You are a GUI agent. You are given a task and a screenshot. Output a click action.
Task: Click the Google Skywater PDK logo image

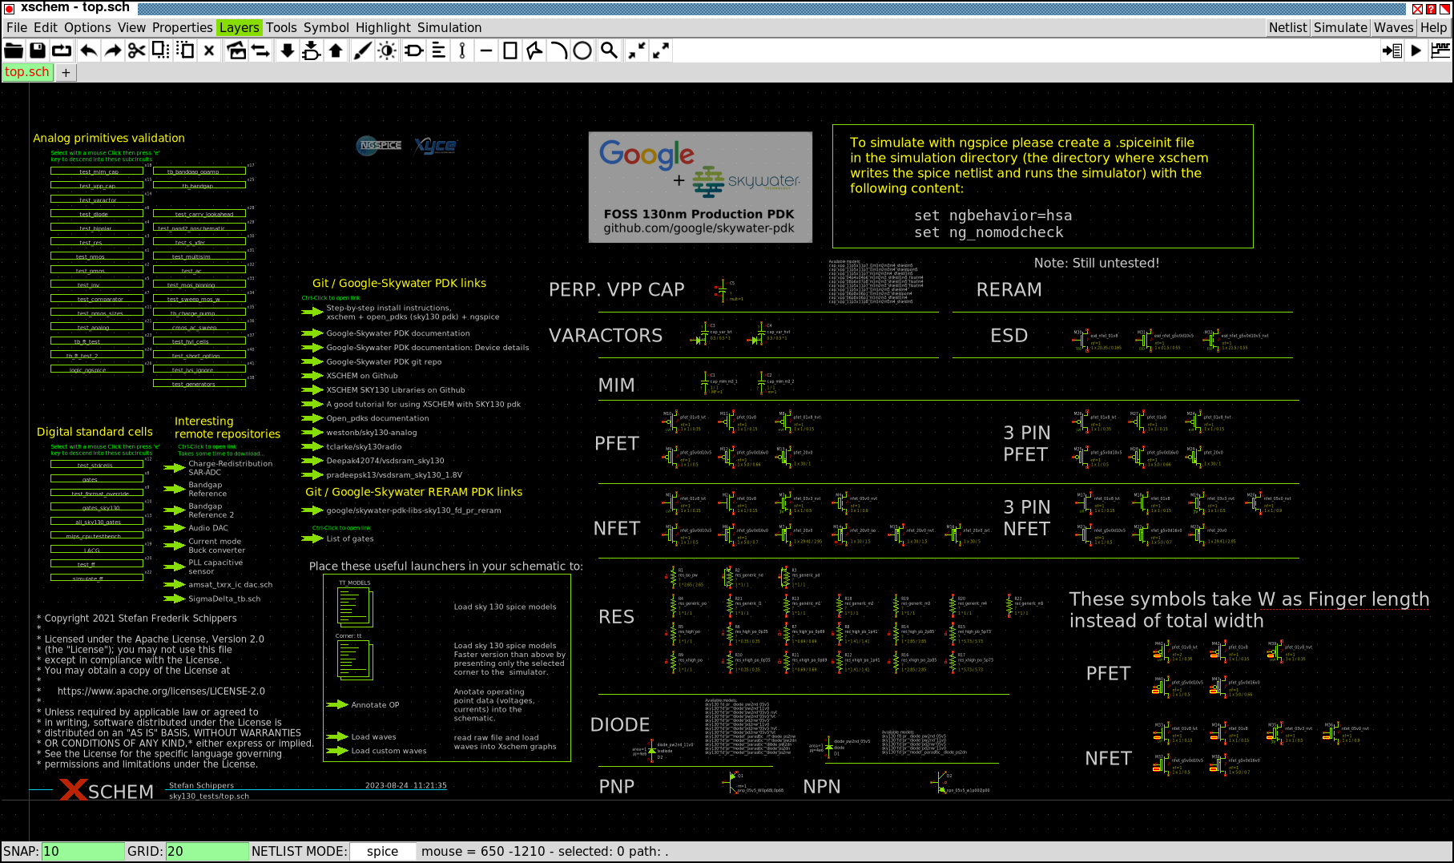tap(700, 188)
